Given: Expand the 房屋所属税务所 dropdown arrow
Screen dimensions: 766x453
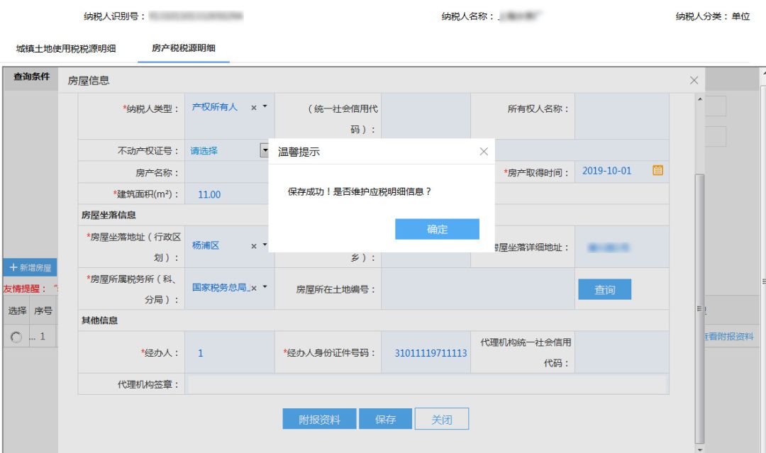Looking at the screenshot, I should click(265, 287).
